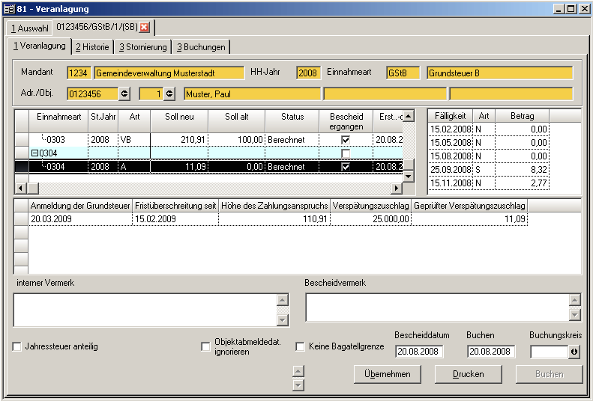Image resolution: width=593 pixels, height=401 pixels.
Task: Switch to the 2 Historie tab
Action: (93, 47)
